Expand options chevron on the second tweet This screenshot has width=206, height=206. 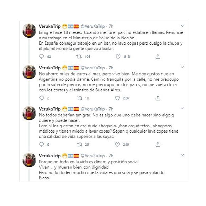click(x=182, y=67)
